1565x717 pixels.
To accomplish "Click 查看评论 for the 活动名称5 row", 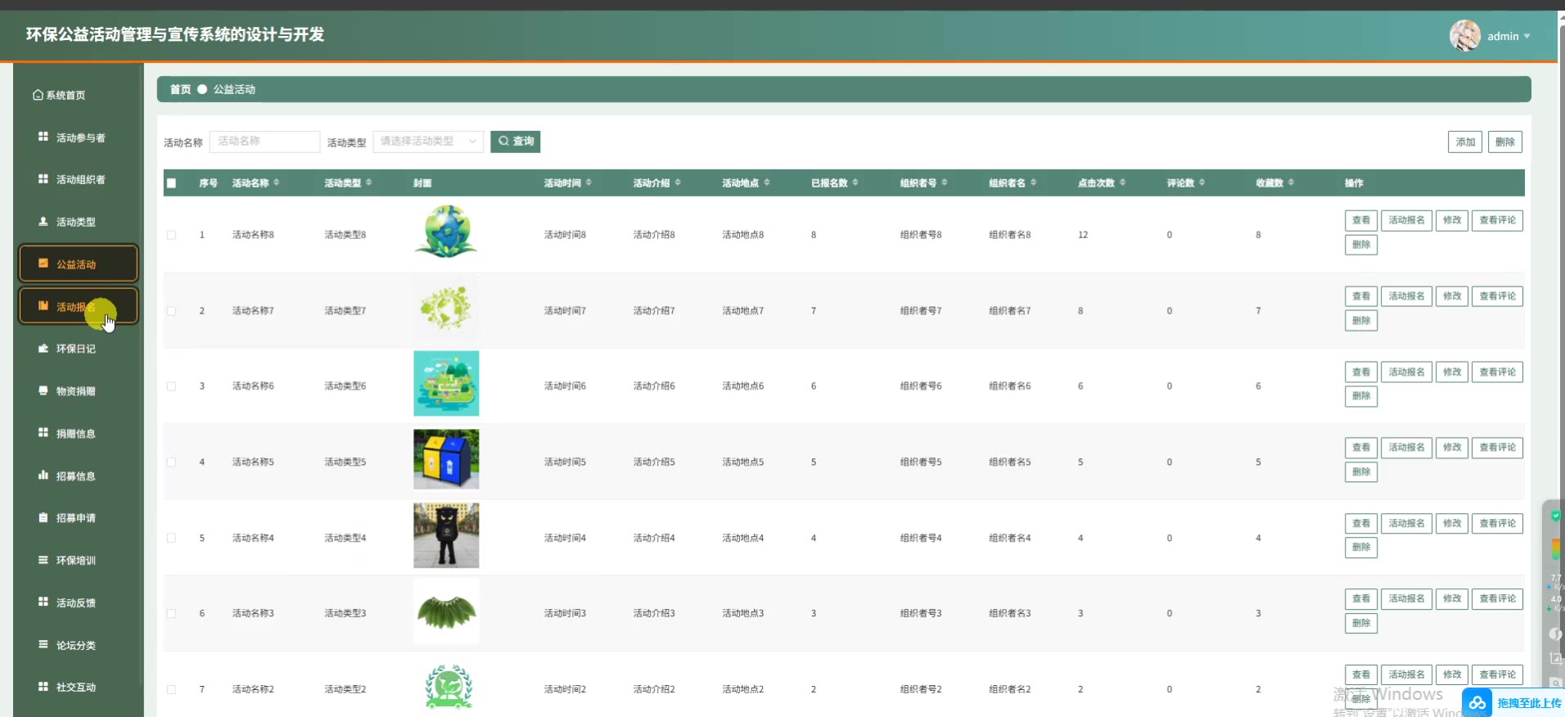I will coord(1497,448).
